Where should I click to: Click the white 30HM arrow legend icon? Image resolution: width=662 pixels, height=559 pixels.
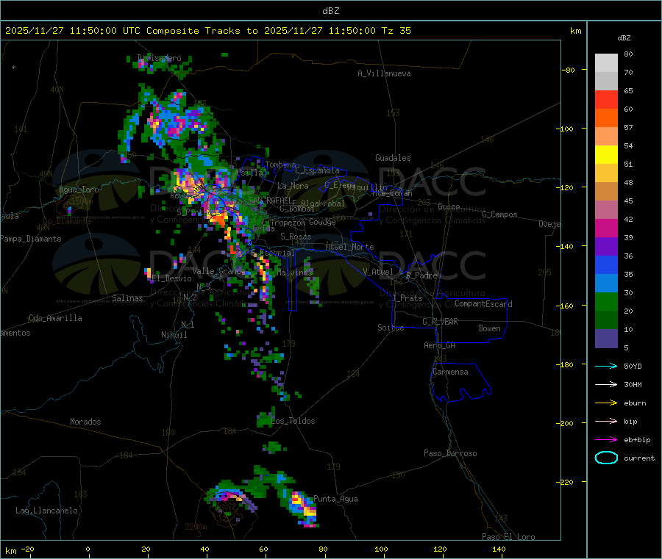606,384
